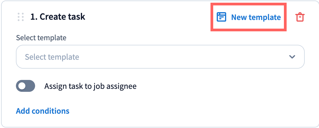319x128 pixels.
Task: Delete the Create task step via trash icon
Action: [x=300, y=17]
